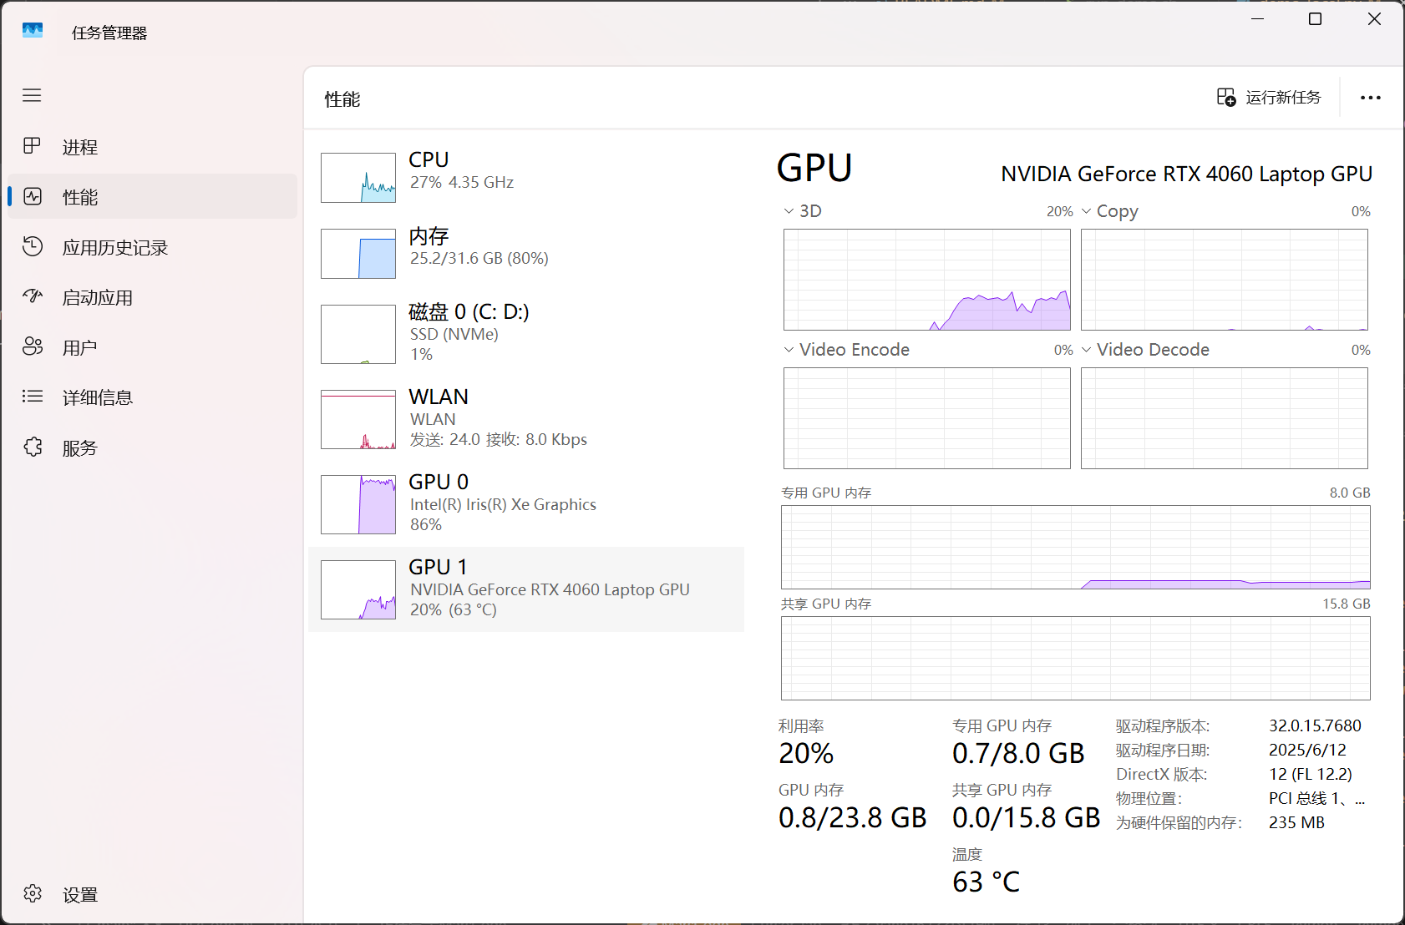Open the 服务 services puzzle icon
Viewport: 1405px width, 925px height.
tap(33, 447)
